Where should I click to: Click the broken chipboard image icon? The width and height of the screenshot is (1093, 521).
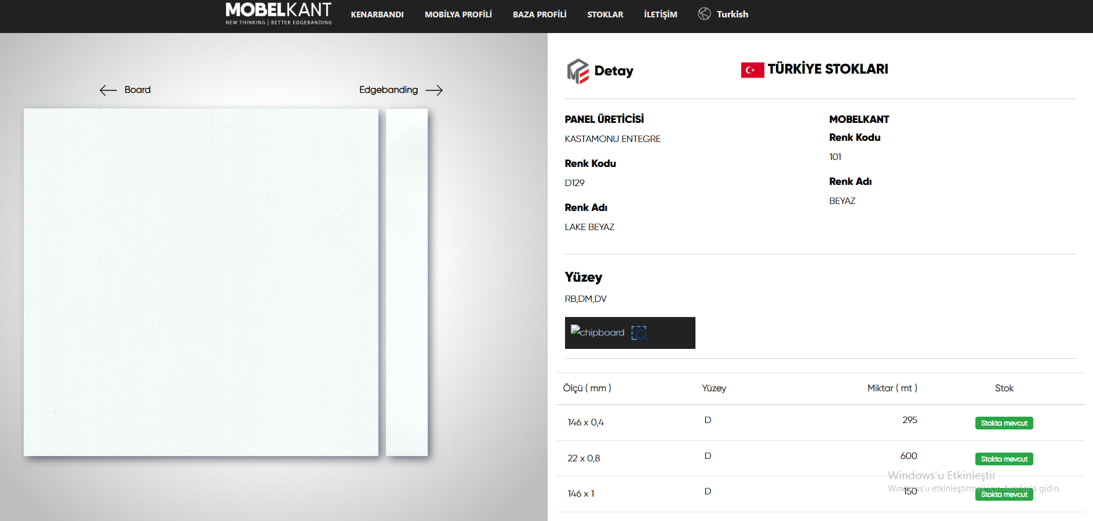click(x=575, y=330)
